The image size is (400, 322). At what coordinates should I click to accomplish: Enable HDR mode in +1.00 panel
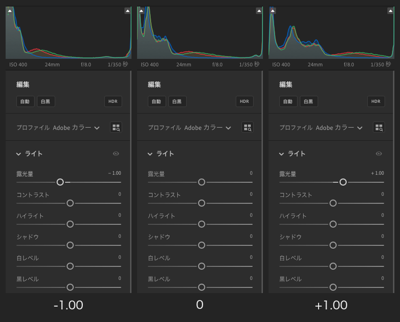376,101
